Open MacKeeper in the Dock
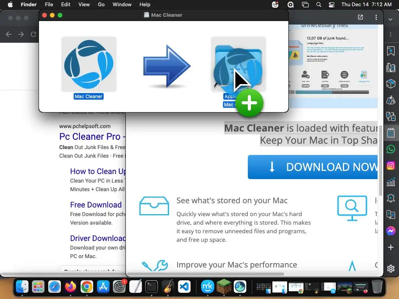The width and height of the screenshot is (399, 299). point(208,287)
